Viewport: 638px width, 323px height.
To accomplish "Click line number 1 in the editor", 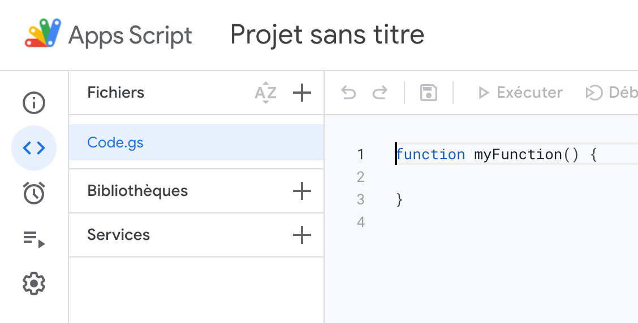I will point(360,154).
